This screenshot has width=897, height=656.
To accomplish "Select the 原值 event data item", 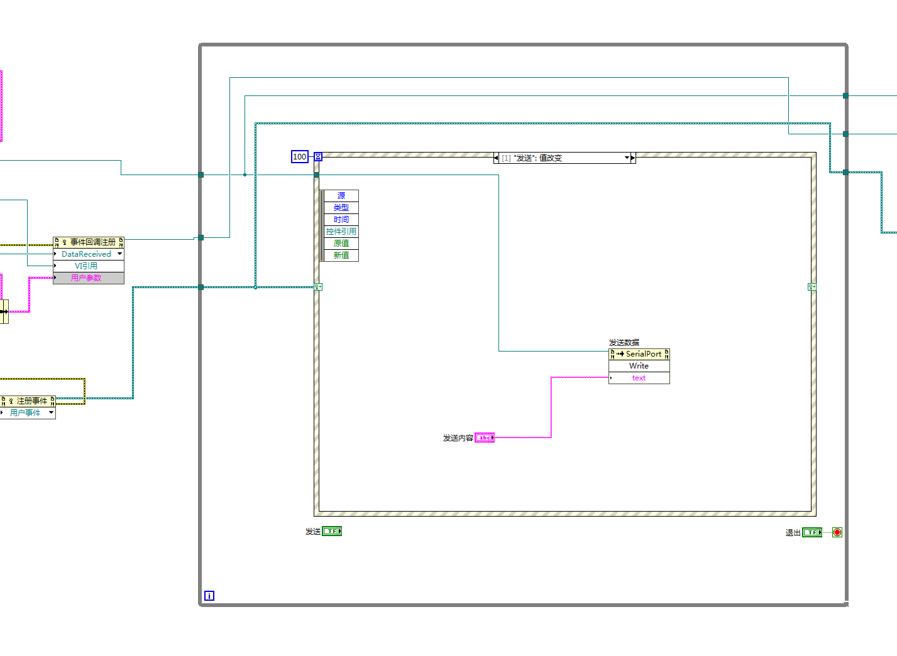I will tap(341, 244).
